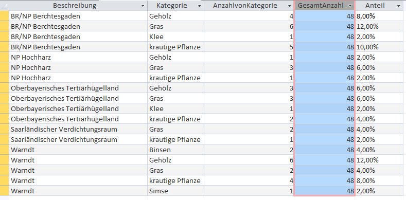Click the Warndt Binsen category cell

pos(176,150)
